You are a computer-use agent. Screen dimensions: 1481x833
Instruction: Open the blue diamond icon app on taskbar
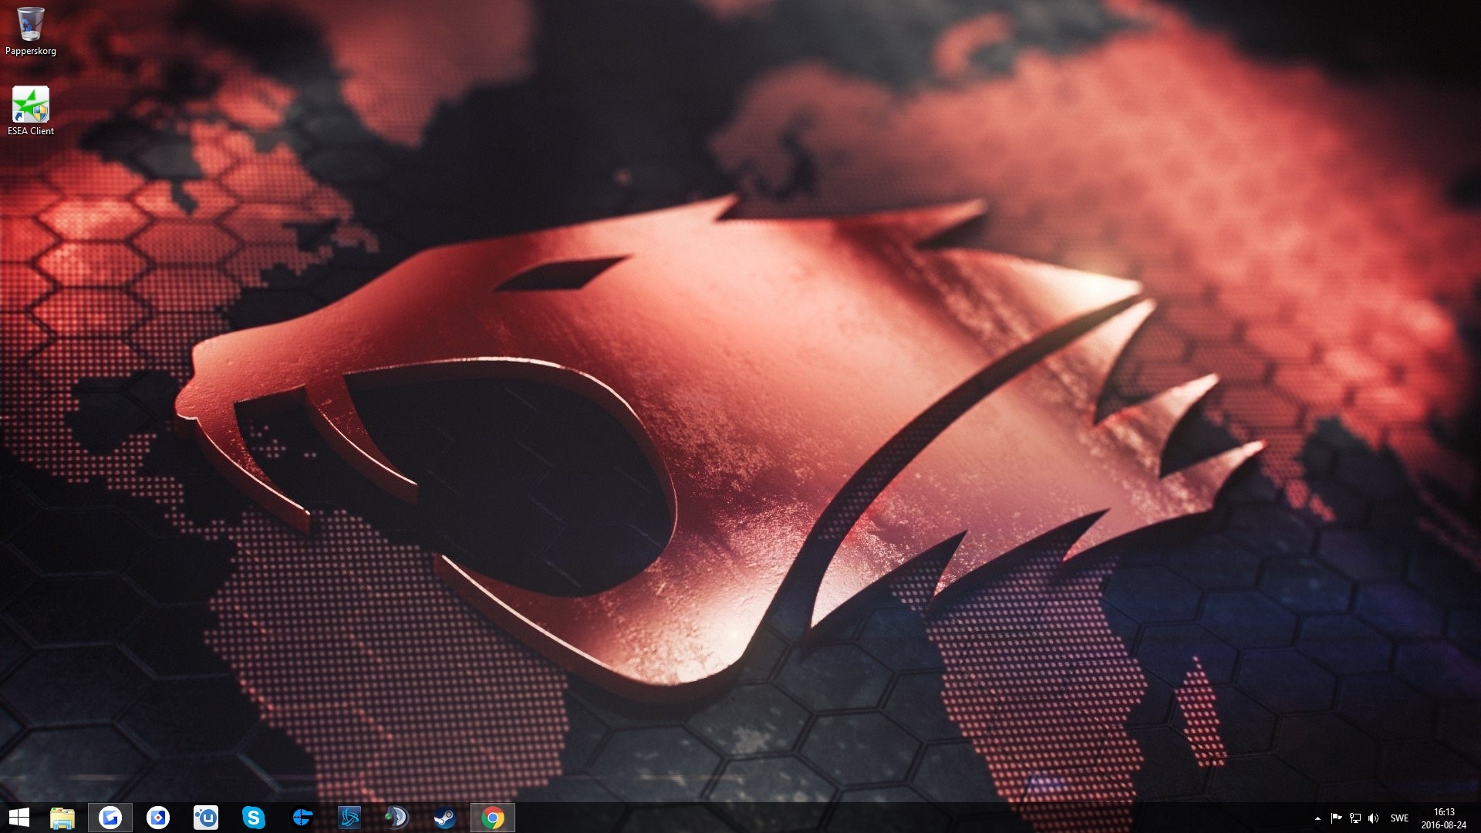(x=158, y=818)
